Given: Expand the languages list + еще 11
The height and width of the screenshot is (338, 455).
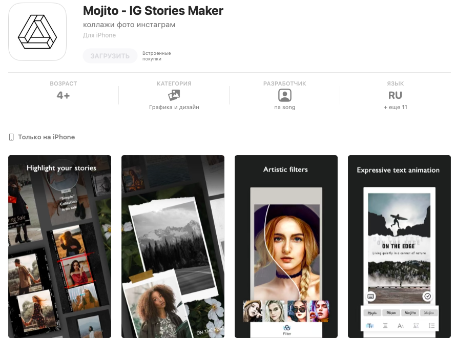Looking at the screenshot, I should (x=395, y=107).
